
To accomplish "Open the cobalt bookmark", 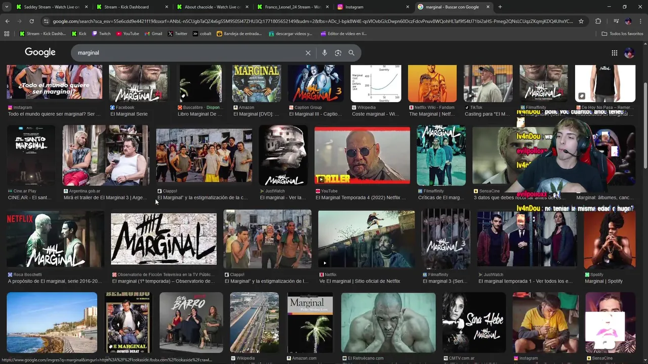I will (x=202, y=34).
